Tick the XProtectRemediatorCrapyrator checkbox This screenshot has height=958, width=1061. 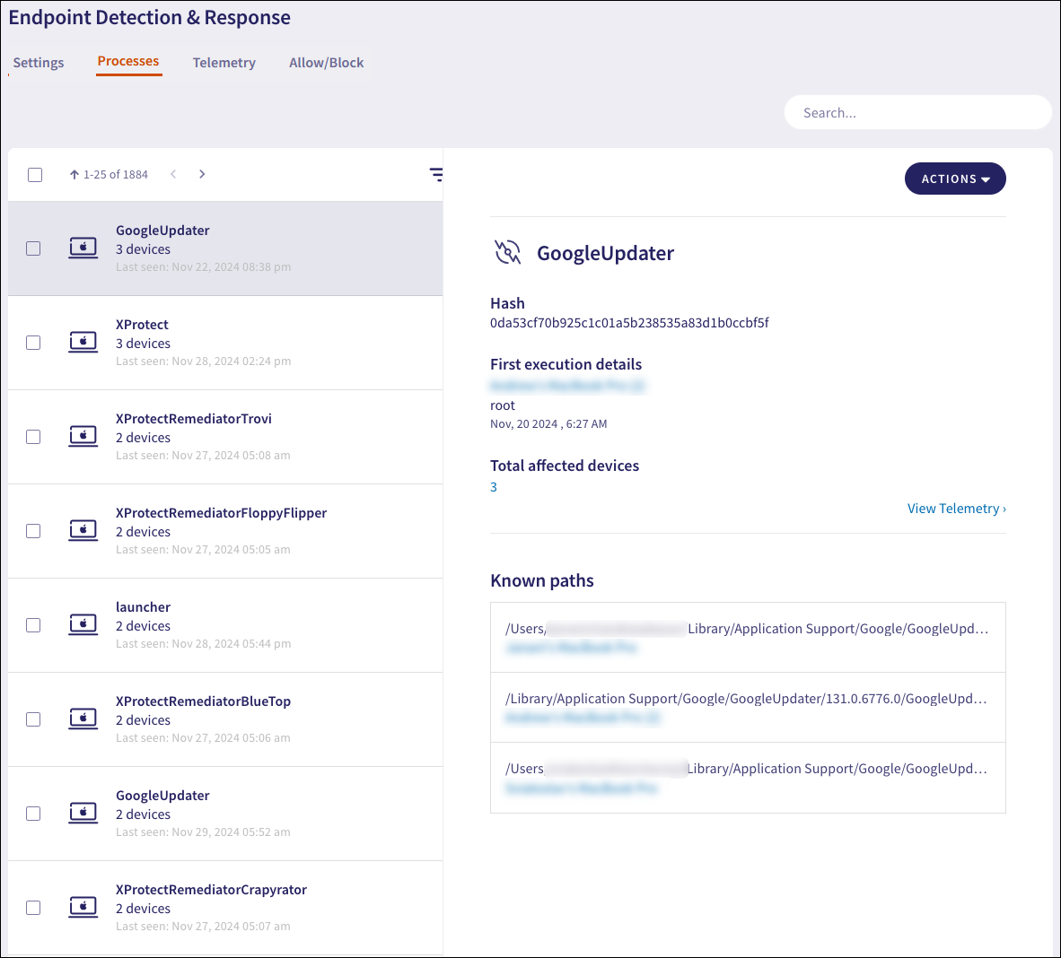click(x=33, y=908)
